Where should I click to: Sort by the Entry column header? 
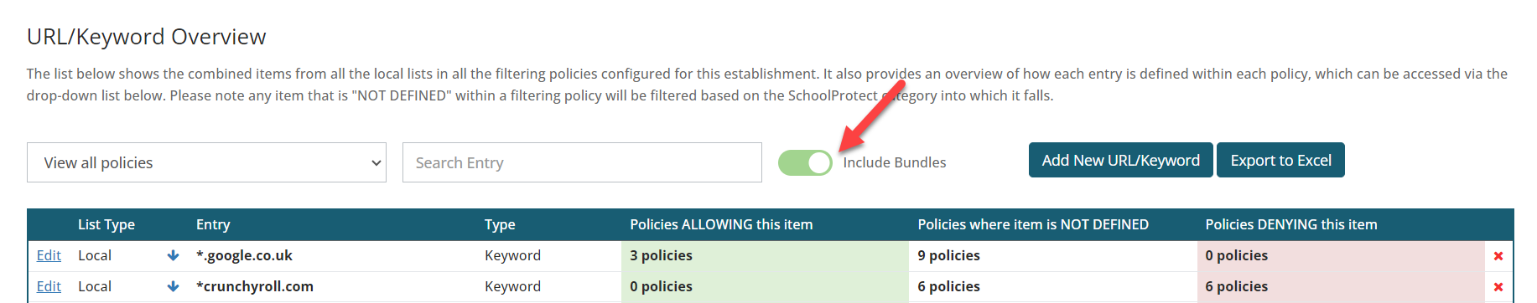pos(213,224)
